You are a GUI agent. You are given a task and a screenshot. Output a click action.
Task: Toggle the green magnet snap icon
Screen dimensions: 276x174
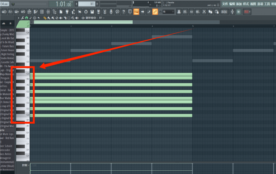(x=26, y=18)
